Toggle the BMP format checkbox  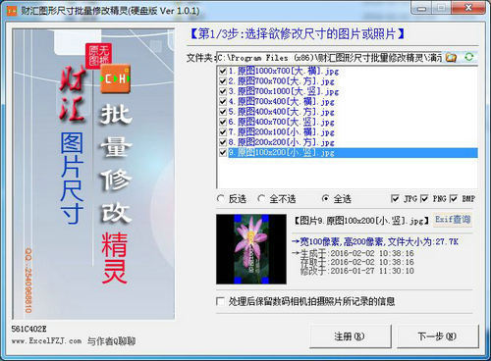point(454,198)
